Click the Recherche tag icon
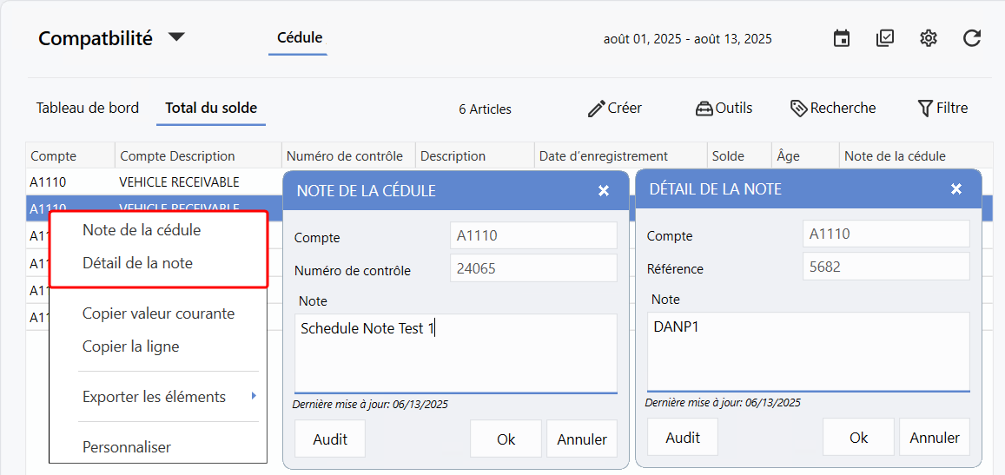The width and height of the screenshot is (1005, 475). tap(799, 109)
